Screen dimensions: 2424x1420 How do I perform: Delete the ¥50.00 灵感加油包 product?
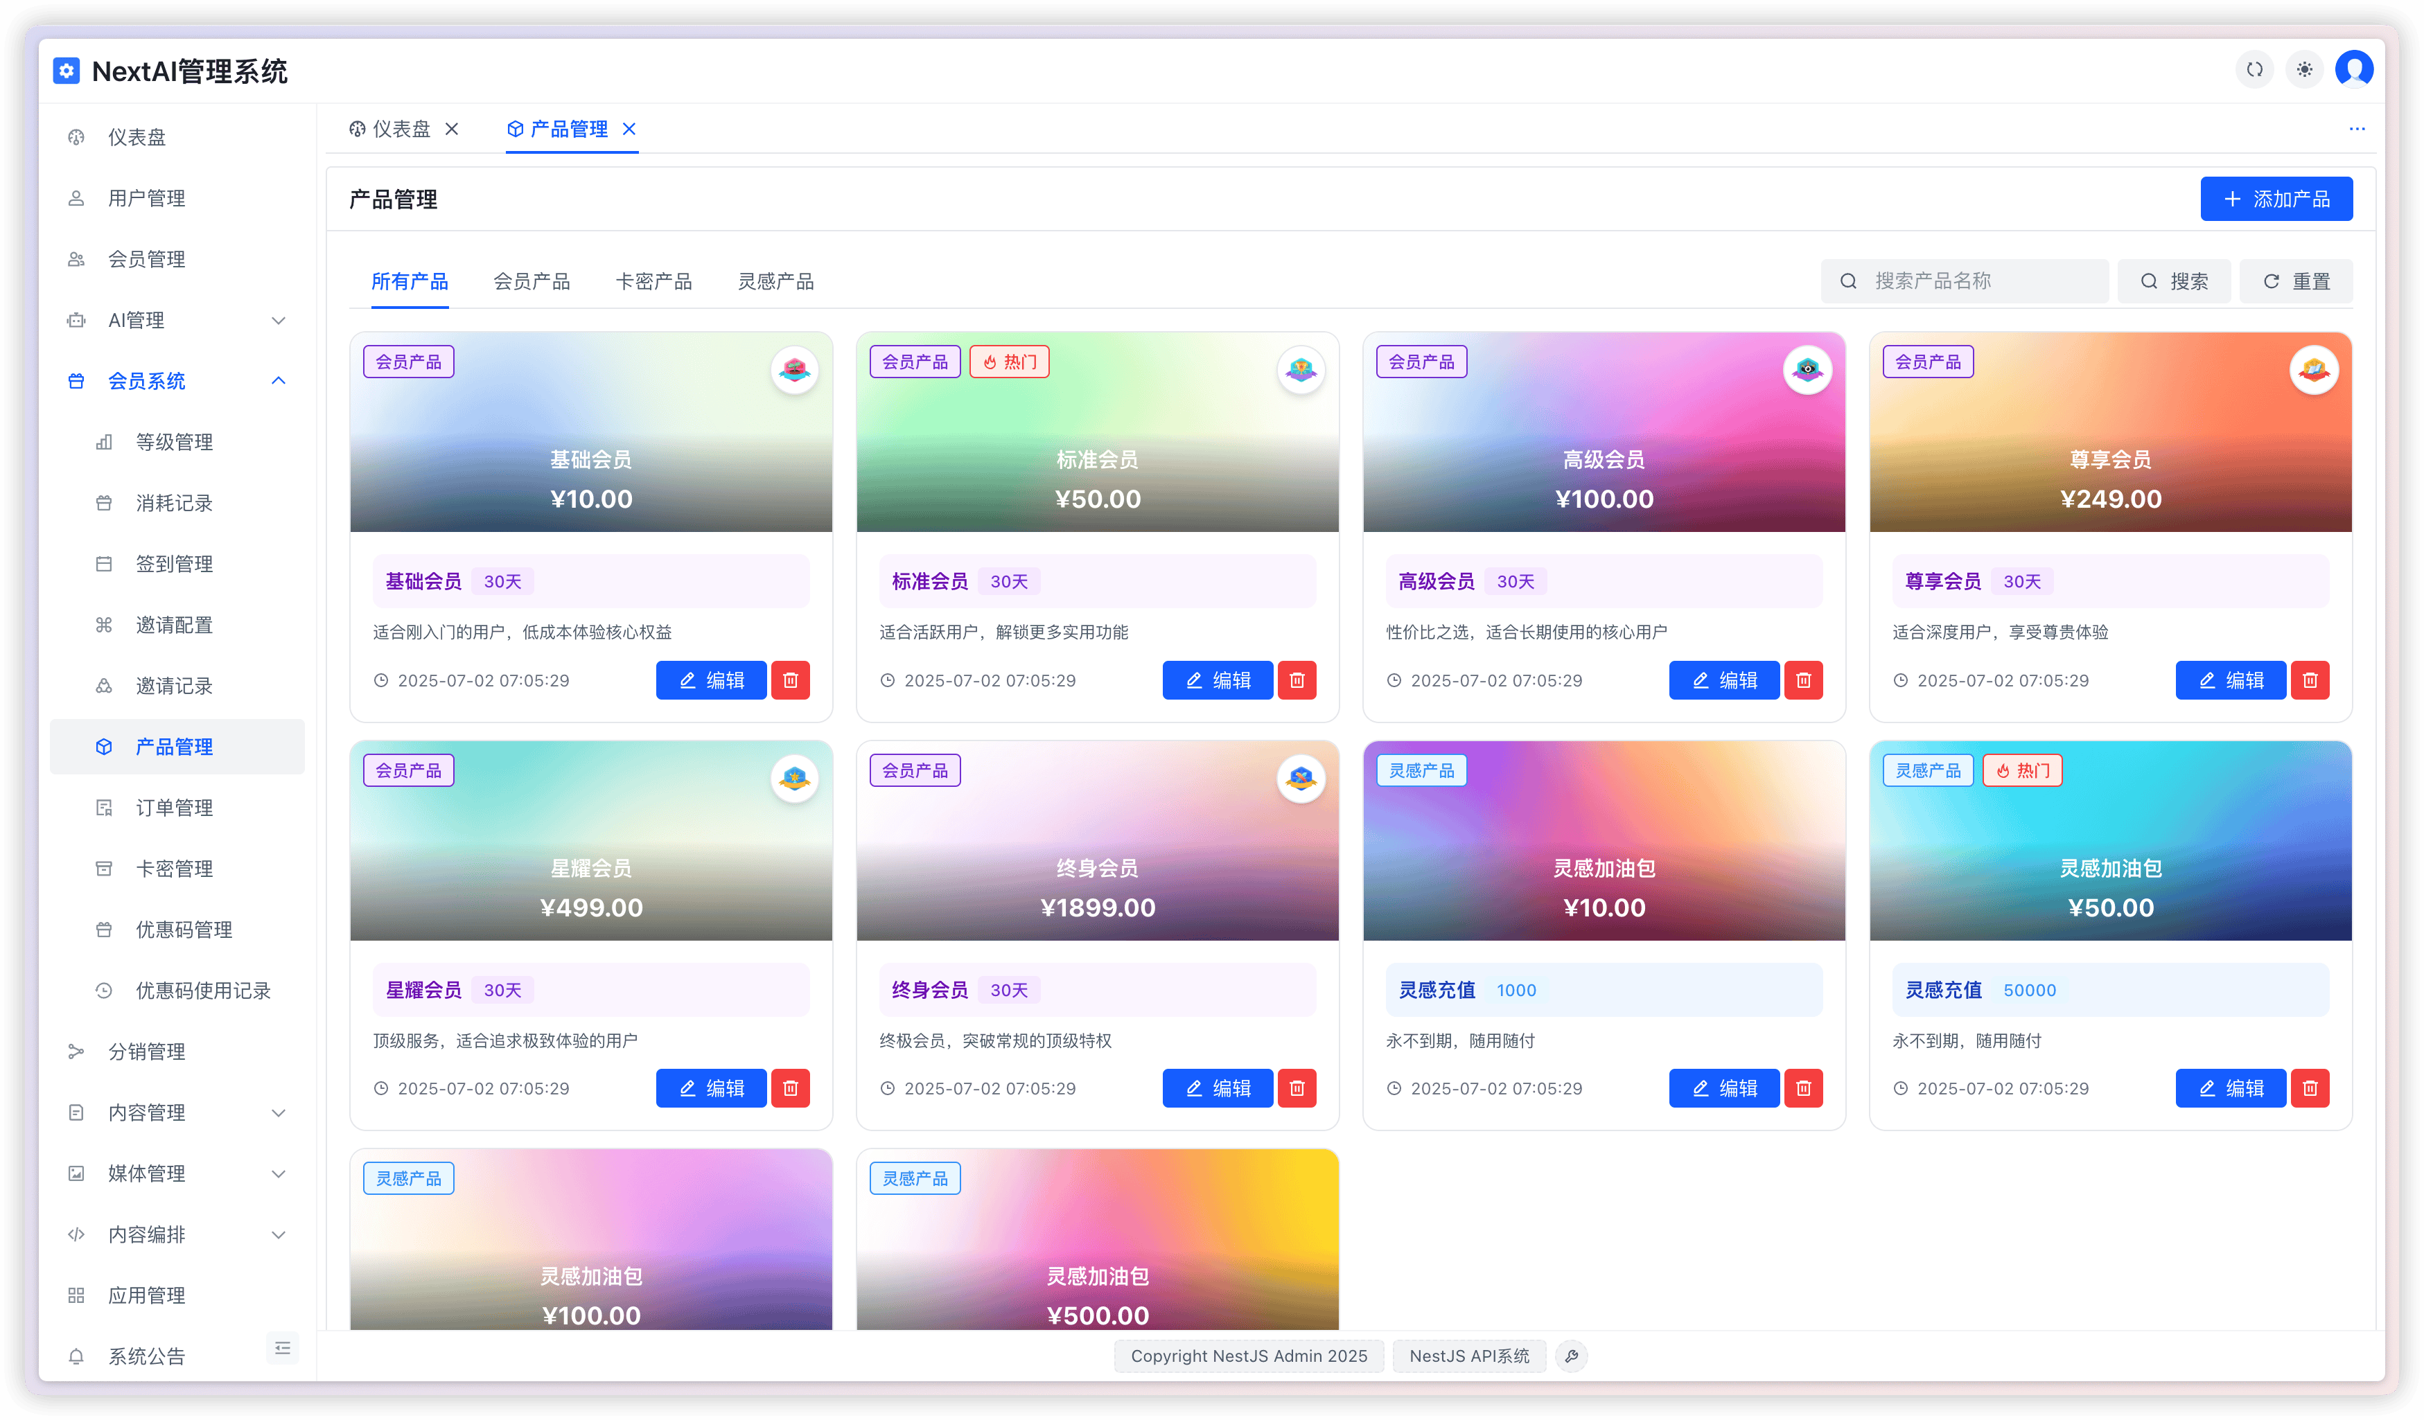tap(2310, 1088)
